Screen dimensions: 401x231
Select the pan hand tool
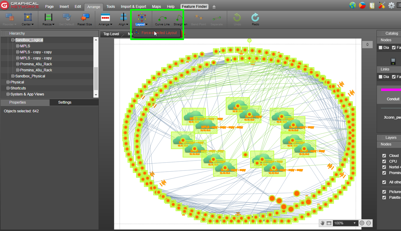pyautogui.click(x=322, y=223)
